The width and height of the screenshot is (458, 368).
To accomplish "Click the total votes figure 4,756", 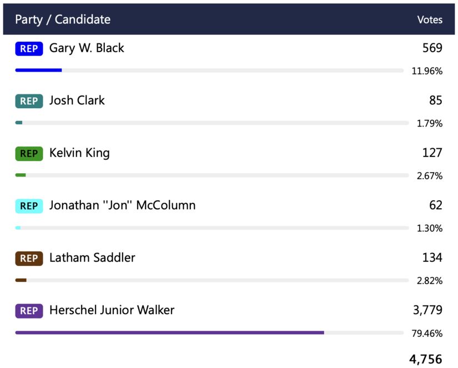I will click(x=426, y=359).
